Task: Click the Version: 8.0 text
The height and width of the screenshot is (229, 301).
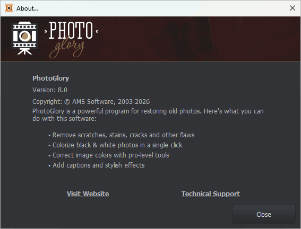Action: (x=50, y=90)
